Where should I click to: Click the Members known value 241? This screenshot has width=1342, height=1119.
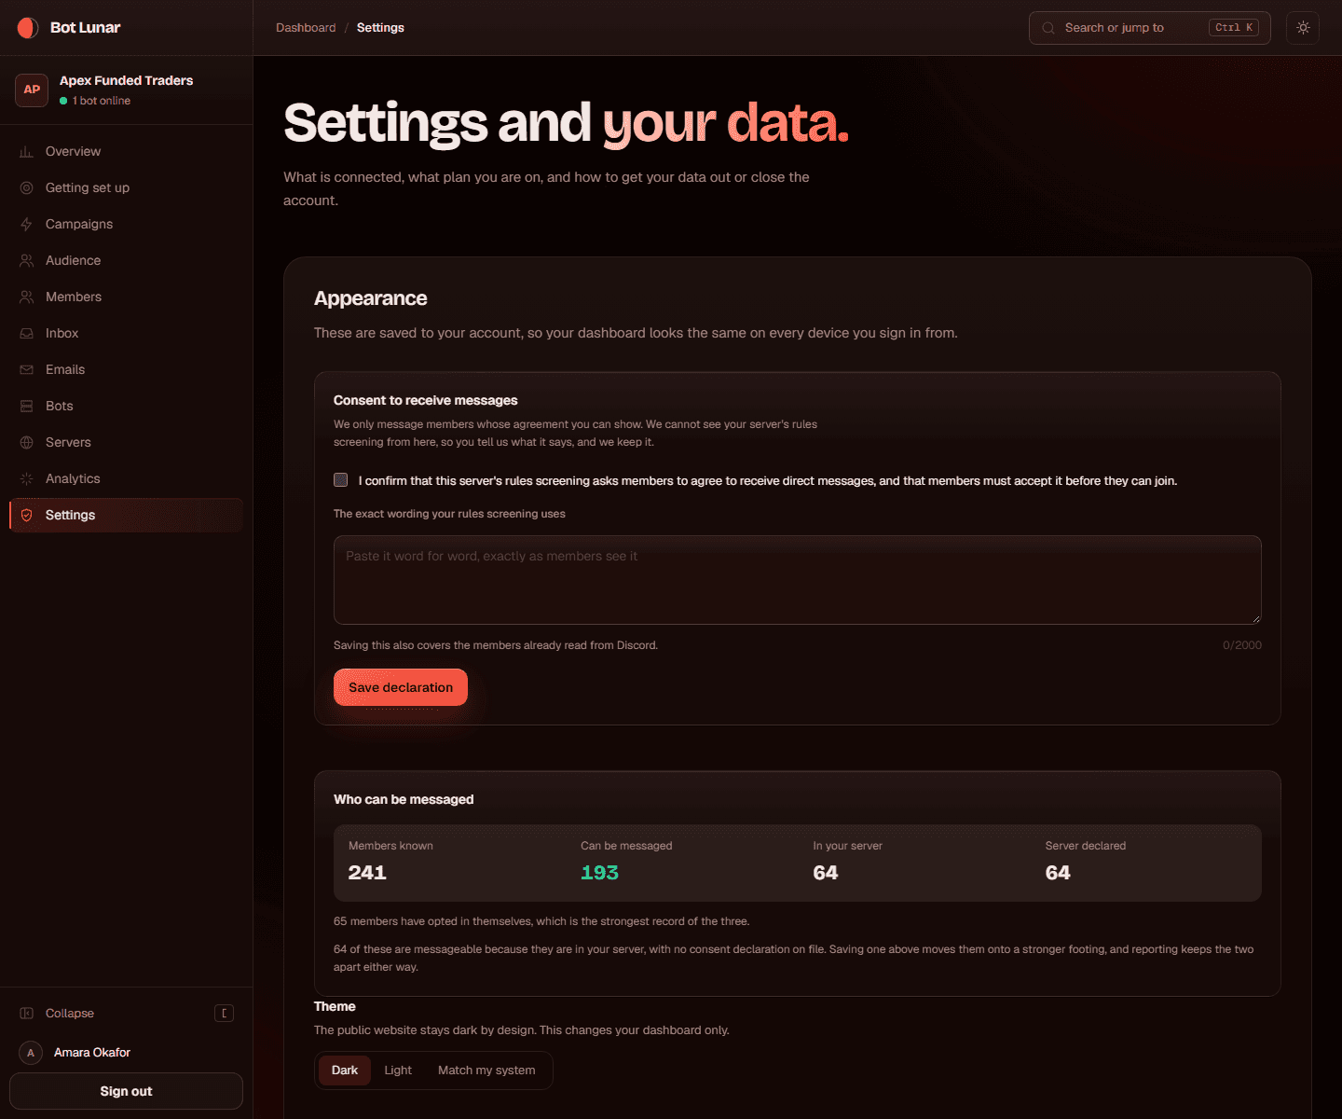[x=367, y=873]
